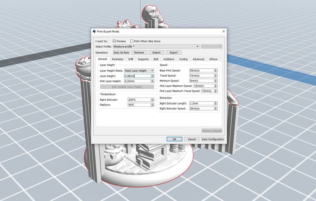Click the Save Configuration button
This screenshot has width=316, height=201.
click(213, 139)
